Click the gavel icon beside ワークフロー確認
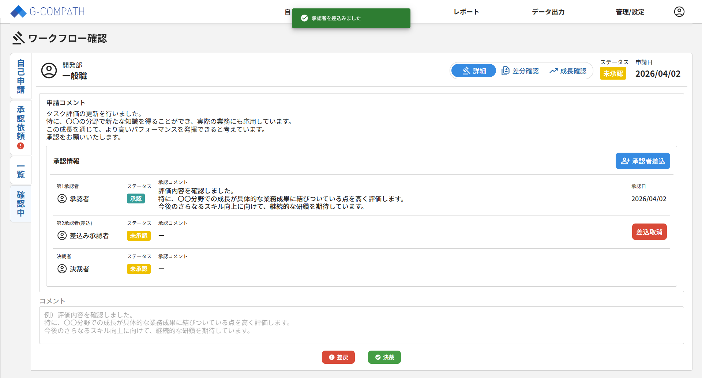 coord(18,38)
